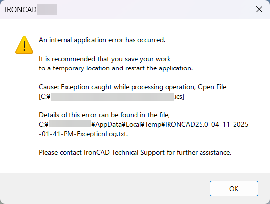Click the gray button bar left of OK
This screenshot has width=270, height=204.
(x=105, y=189)
